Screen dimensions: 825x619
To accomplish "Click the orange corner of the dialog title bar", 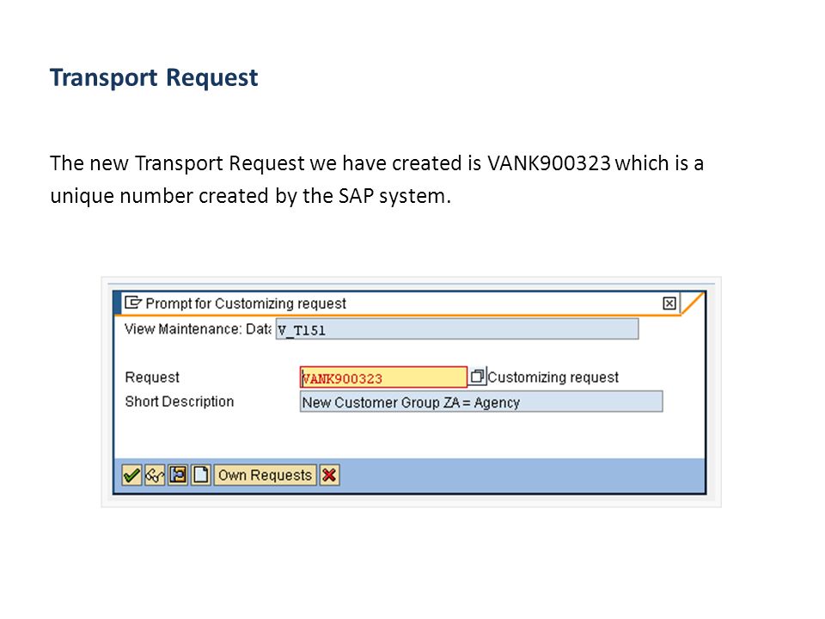I will tap(693, 303).
